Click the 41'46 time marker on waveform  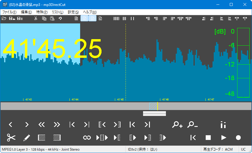point(164,100)
